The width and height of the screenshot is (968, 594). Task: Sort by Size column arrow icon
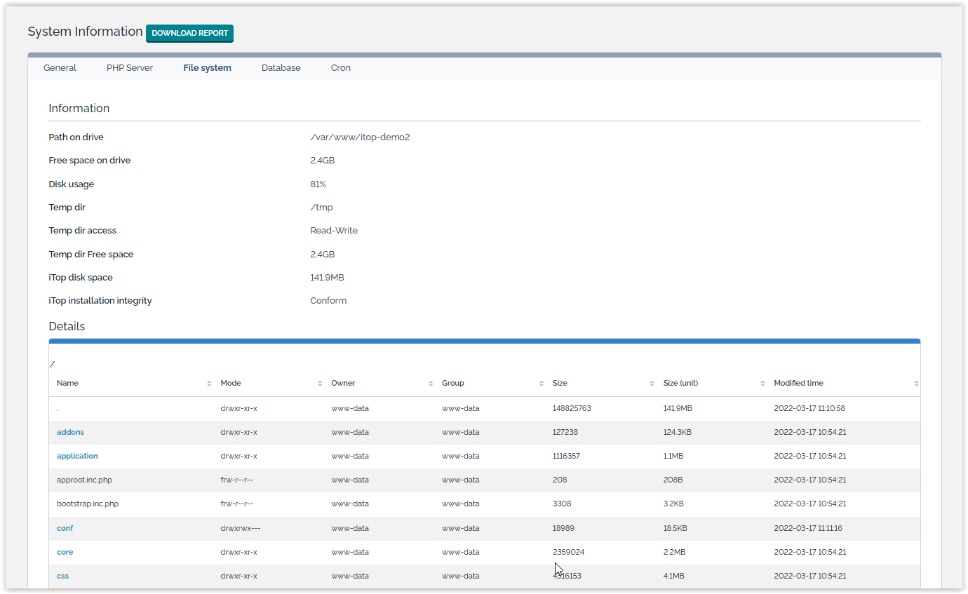coord(652,384)
